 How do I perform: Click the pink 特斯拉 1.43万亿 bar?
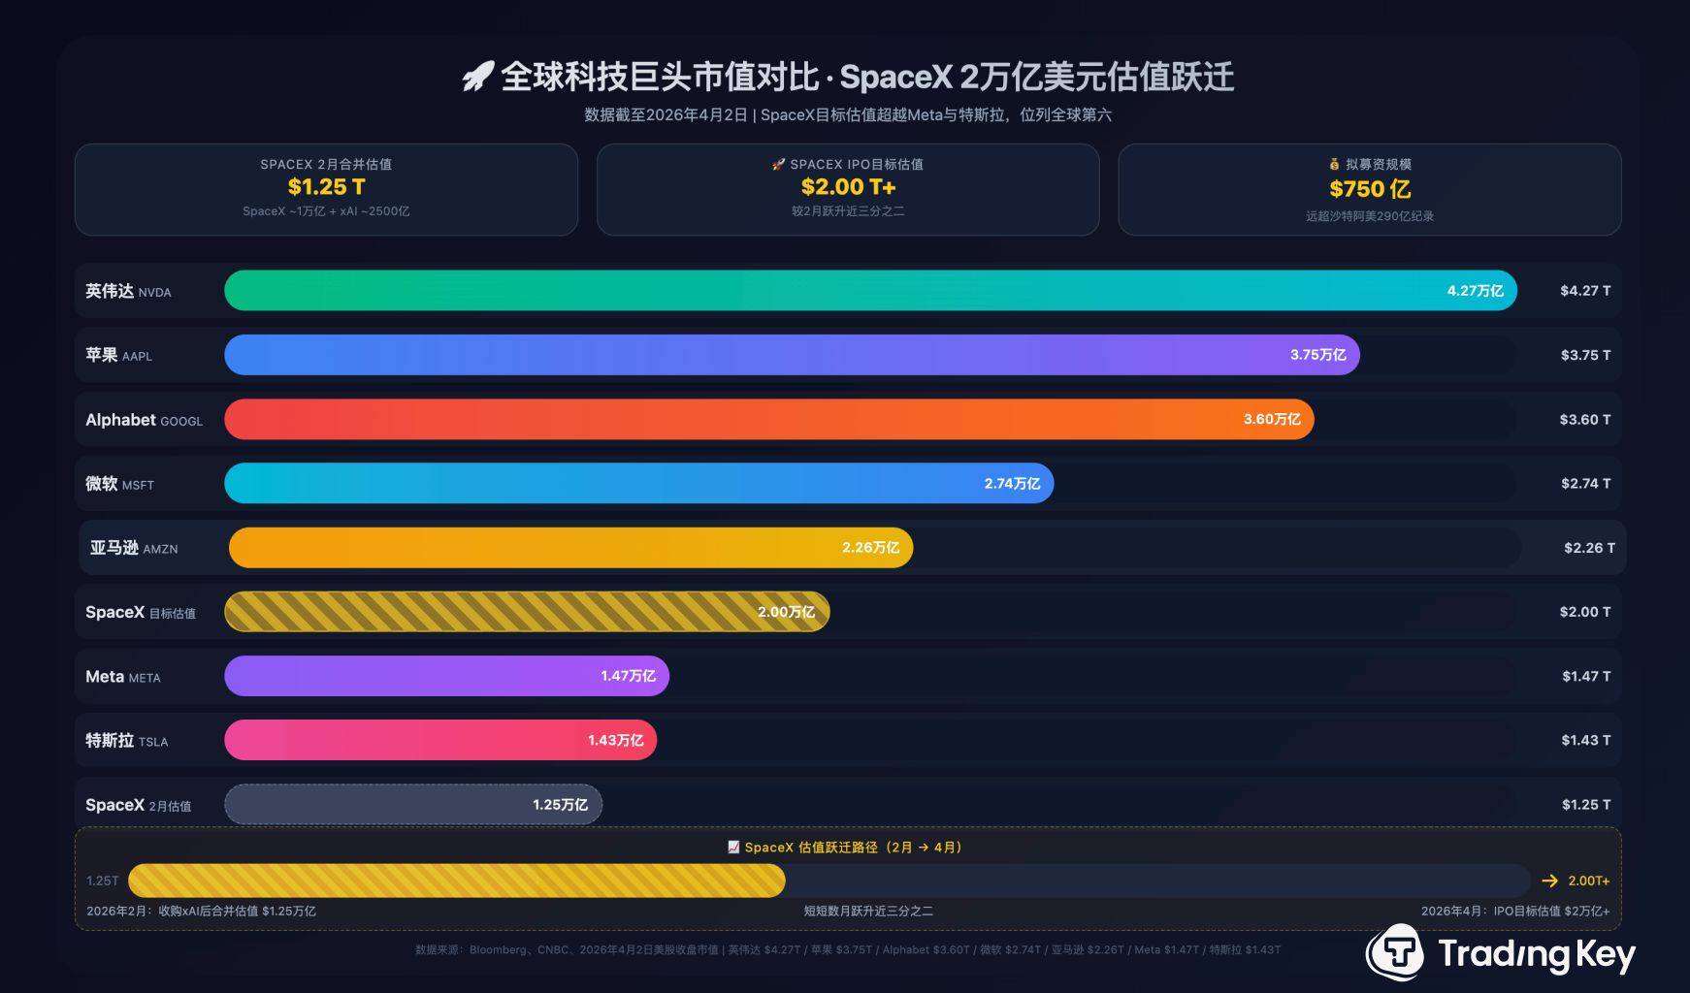click(439, 740)
